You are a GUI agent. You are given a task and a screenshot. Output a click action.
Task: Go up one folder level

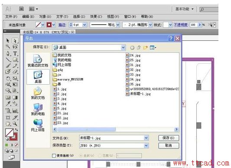click(139, 48)
